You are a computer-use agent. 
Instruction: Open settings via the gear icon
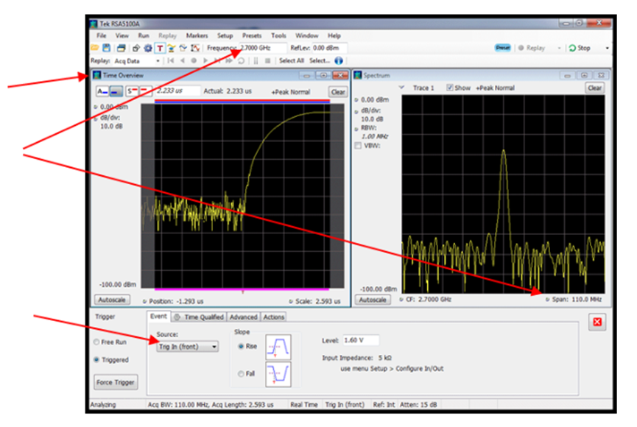click(147, 48)
